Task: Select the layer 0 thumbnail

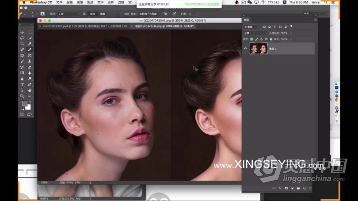Action: (x=258, y=48)
